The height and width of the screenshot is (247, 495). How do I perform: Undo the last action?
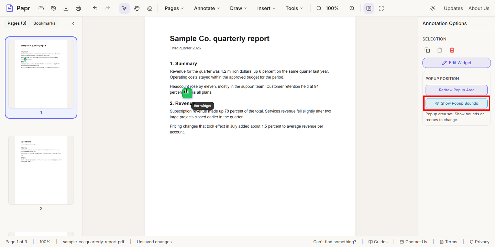(x=95, y=8)
